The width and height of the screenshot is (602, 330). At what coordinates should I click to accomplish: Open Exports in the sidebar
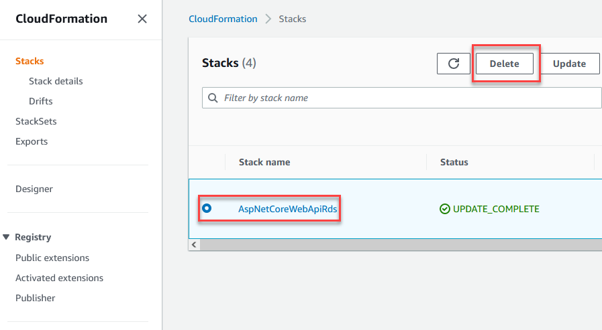[32, 142]
